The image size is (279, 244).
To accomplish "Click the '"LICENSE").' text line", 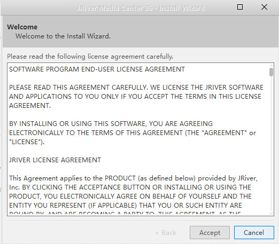I will (27, 142).
